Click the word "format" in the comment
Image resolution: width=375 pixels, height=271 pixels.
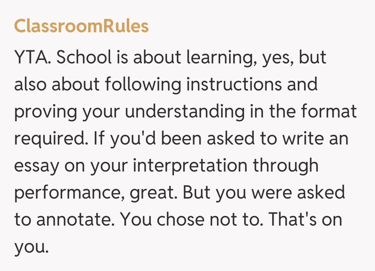(x=329, y=112)
